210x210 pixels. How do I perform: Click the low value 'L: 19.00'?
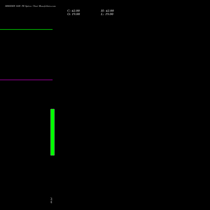[107, 14]
